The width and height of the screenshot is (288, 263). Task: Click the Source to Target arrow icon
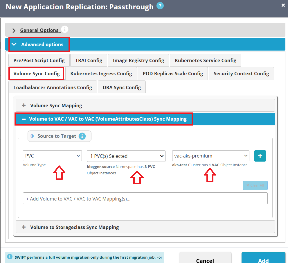tap(32, 136)
